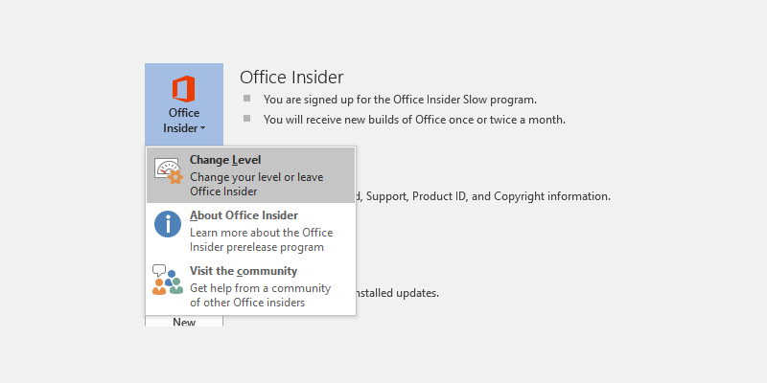
Task: Click the blue About info icon
Action: coord(168,224)
